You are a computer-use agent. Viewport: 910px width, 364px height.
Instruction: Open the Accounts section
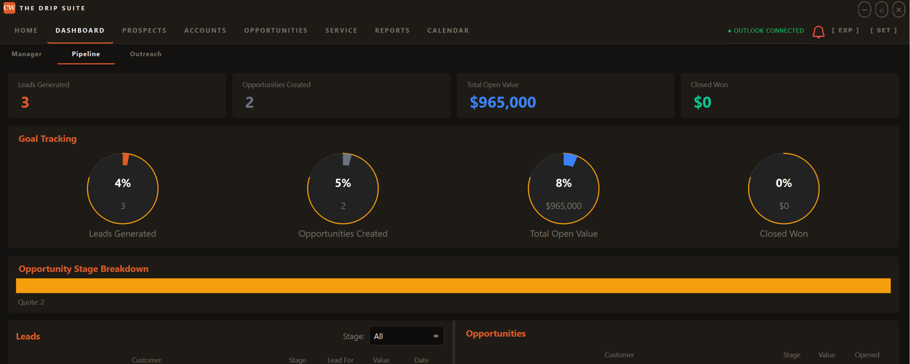click(205, 30)
